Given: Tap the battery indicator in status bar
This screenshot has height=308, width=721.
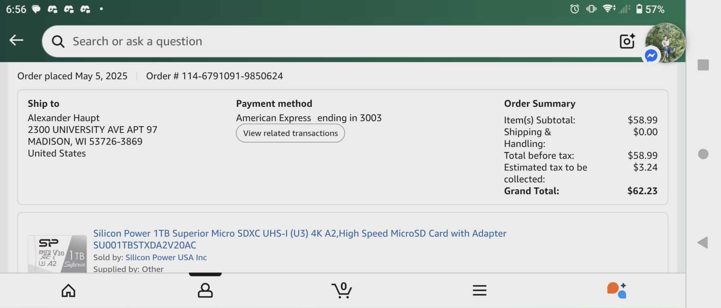Looking at the screenshot, I should [639, 9].
